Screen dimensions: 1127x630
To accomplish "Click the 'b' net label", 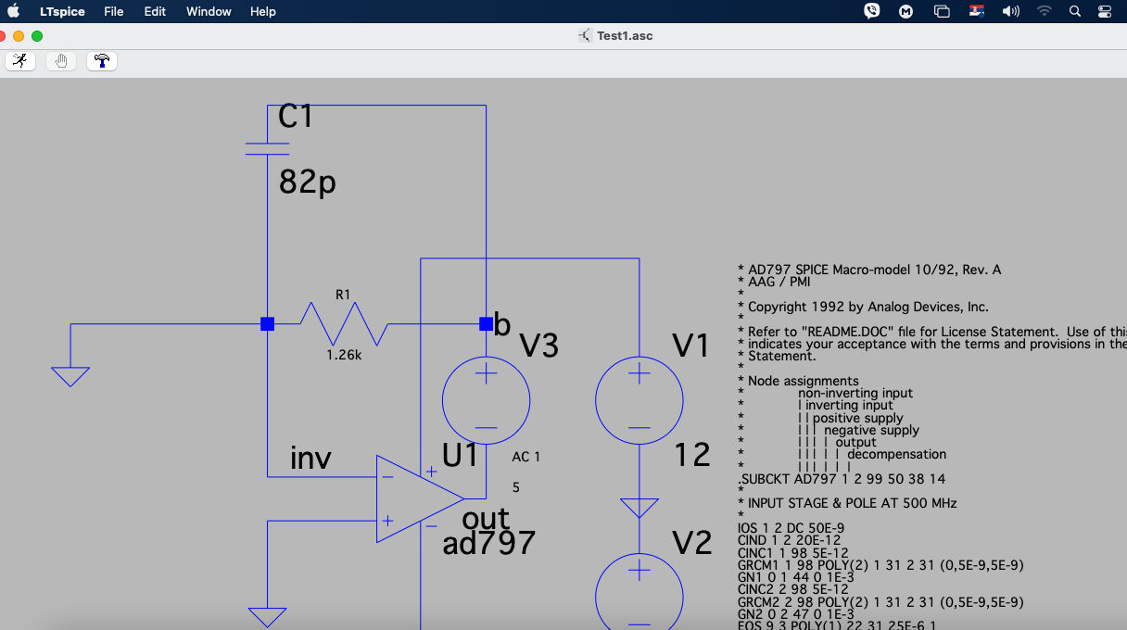I will [502, 324].
